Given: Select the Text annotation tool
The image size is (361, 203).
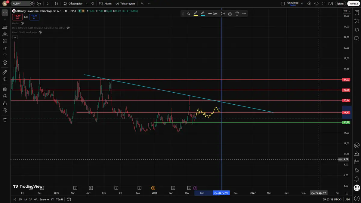Looking at the screenshot, I should pyautogui.click(x=5, y=56).
